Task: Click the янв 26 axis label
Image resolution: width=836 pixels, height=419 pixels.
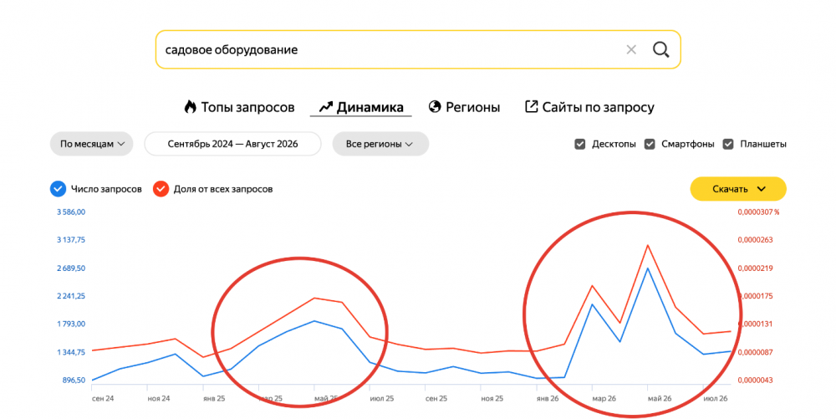Action: 548,398
